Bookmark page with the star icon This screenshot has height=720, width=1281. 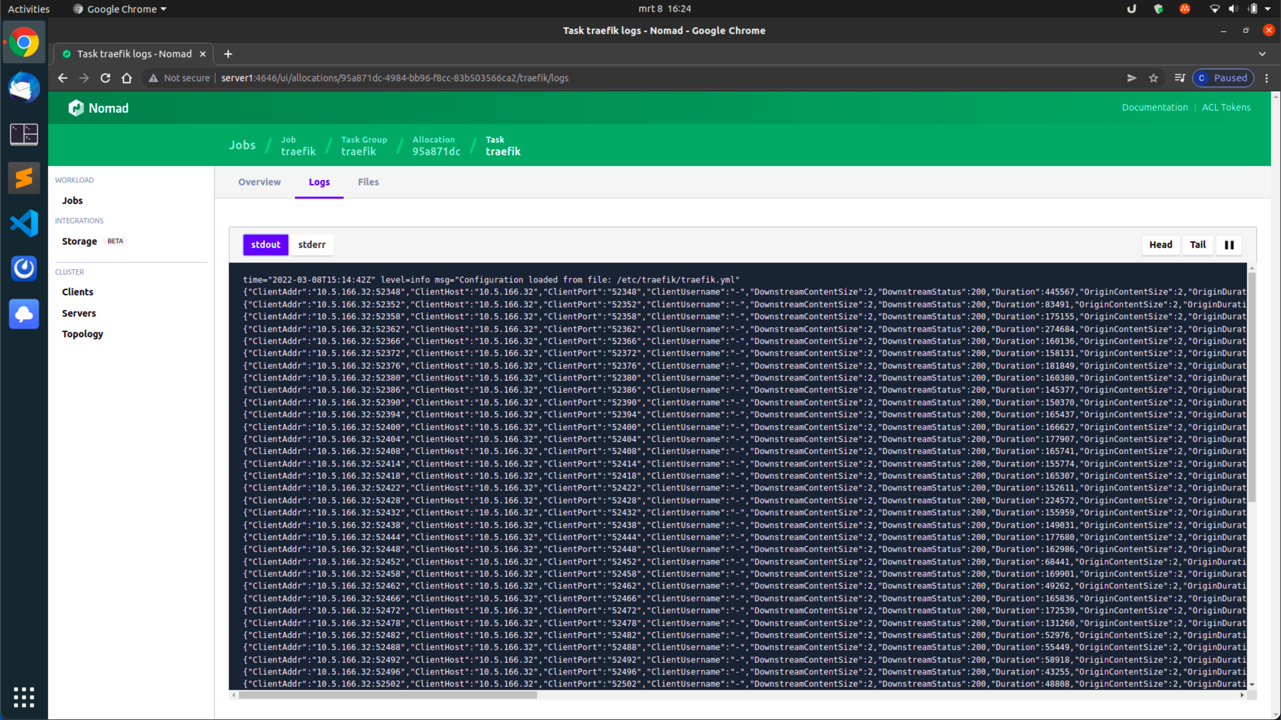[x=1153, y=78]
